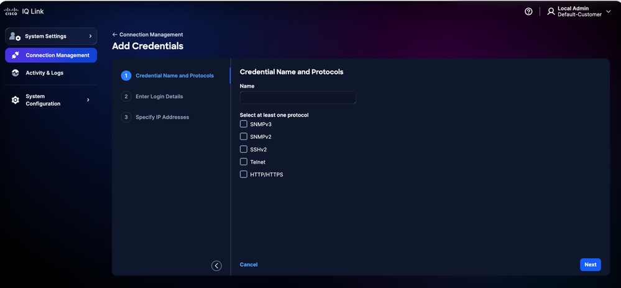Click the user profile avatar icon
This screenshot has width=621, height=288.
point(551,11)
